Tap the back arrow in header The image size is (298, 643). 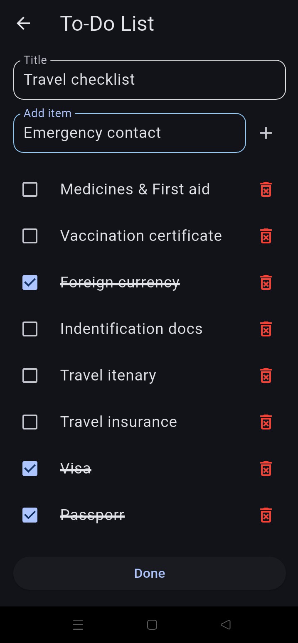[x=24, y=24]
